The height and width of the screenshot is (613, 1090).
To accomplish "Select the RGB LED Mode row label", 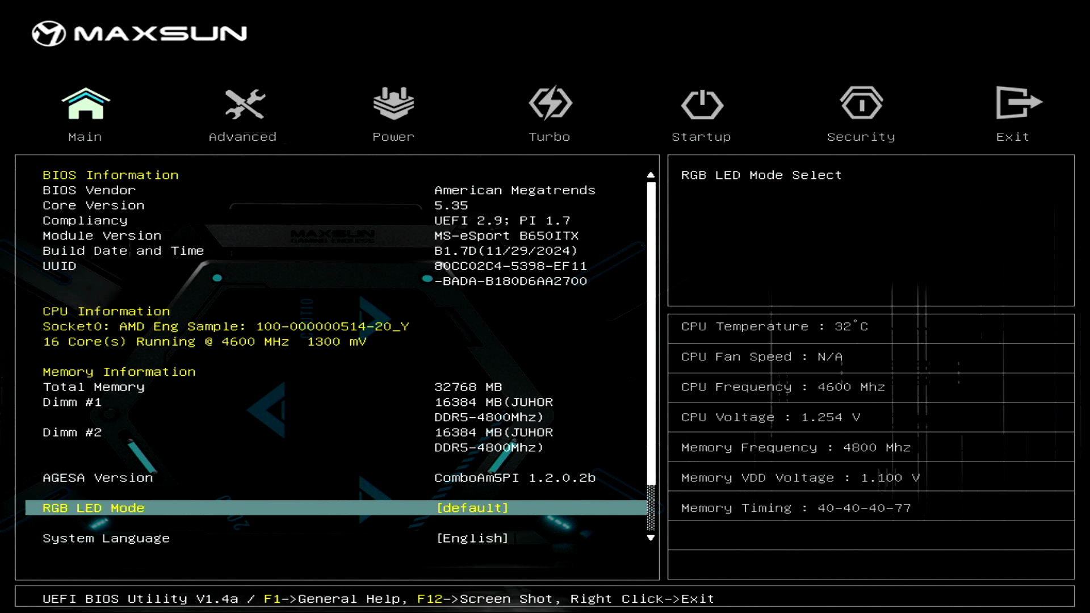I will 94,508.
